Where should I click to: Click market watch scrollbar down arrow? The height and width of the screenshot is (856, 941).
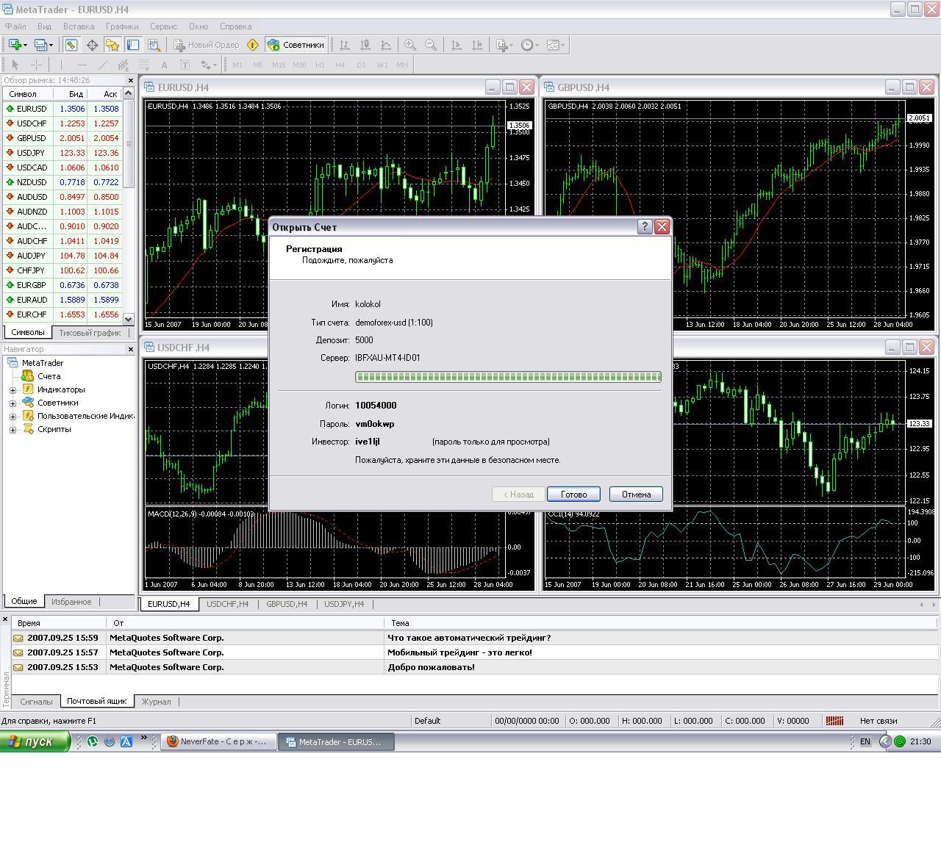(129, 319)
